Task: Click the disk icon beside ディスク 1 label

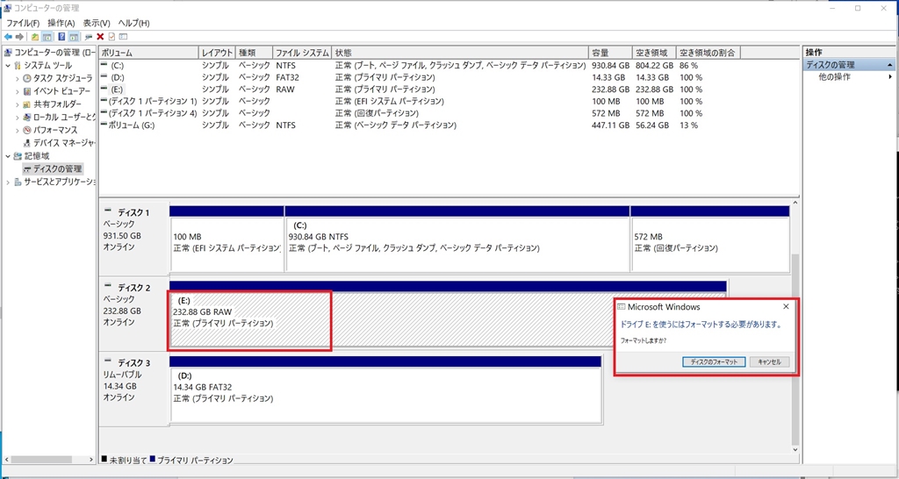Action: coord(109,211)
